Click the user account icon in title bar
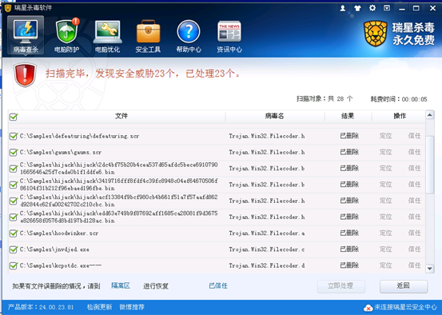The image size is (442, 315). coord(343,8)
